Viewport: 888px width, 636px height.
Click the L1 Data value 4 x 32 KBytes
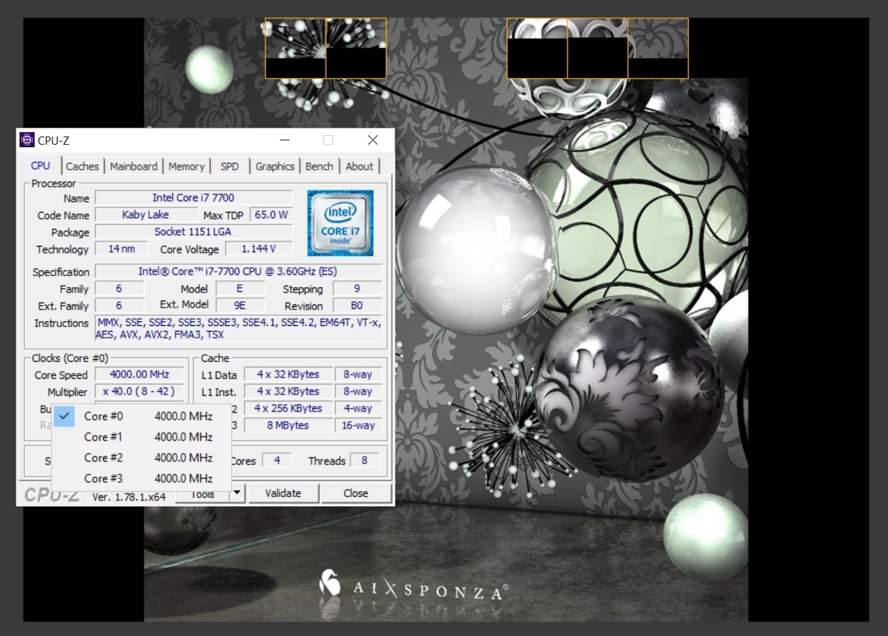pyautogui.click(x=288, y=374)
